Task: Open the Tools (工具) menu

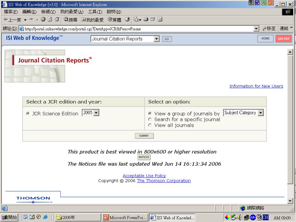Action: [x=95, y=12]
